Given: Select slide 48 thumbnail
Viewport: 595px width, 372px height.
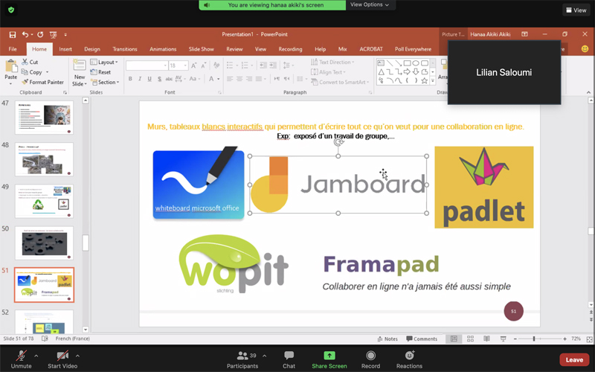Looking at the screenshot, I should (x=44, y=159).
